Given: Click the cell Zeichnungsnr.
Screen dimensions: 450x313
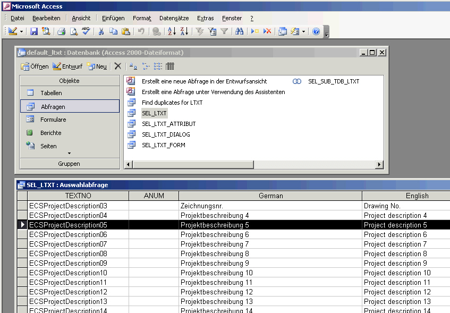Looking at the screenshot, I should point(270,206).
